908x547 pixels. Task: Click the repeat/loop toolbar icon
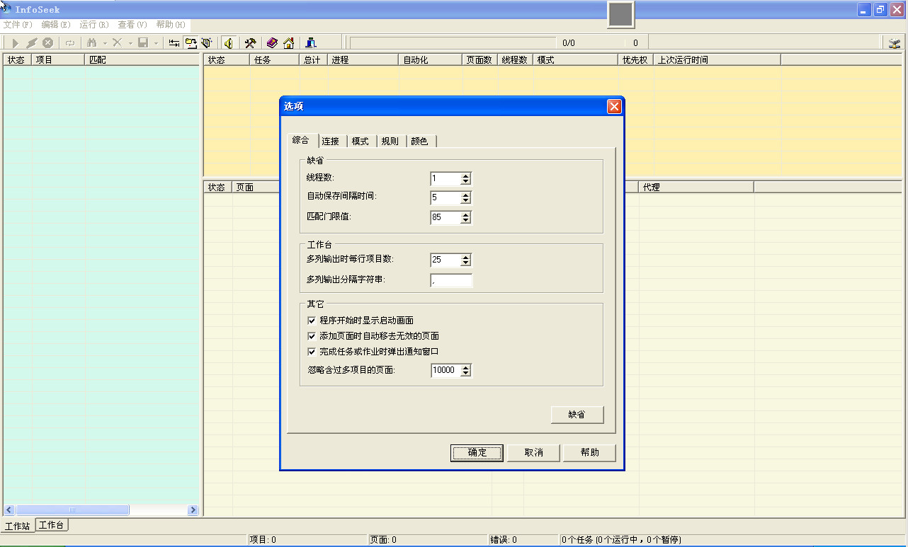pyautogui.click(x=70, y=43)
